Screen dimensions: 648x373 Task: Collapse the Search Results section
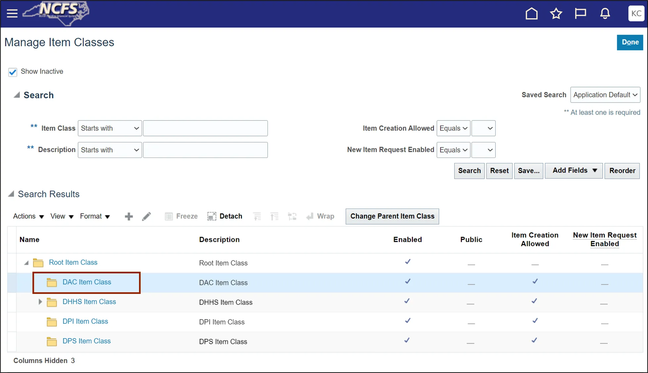coord(11,194)
